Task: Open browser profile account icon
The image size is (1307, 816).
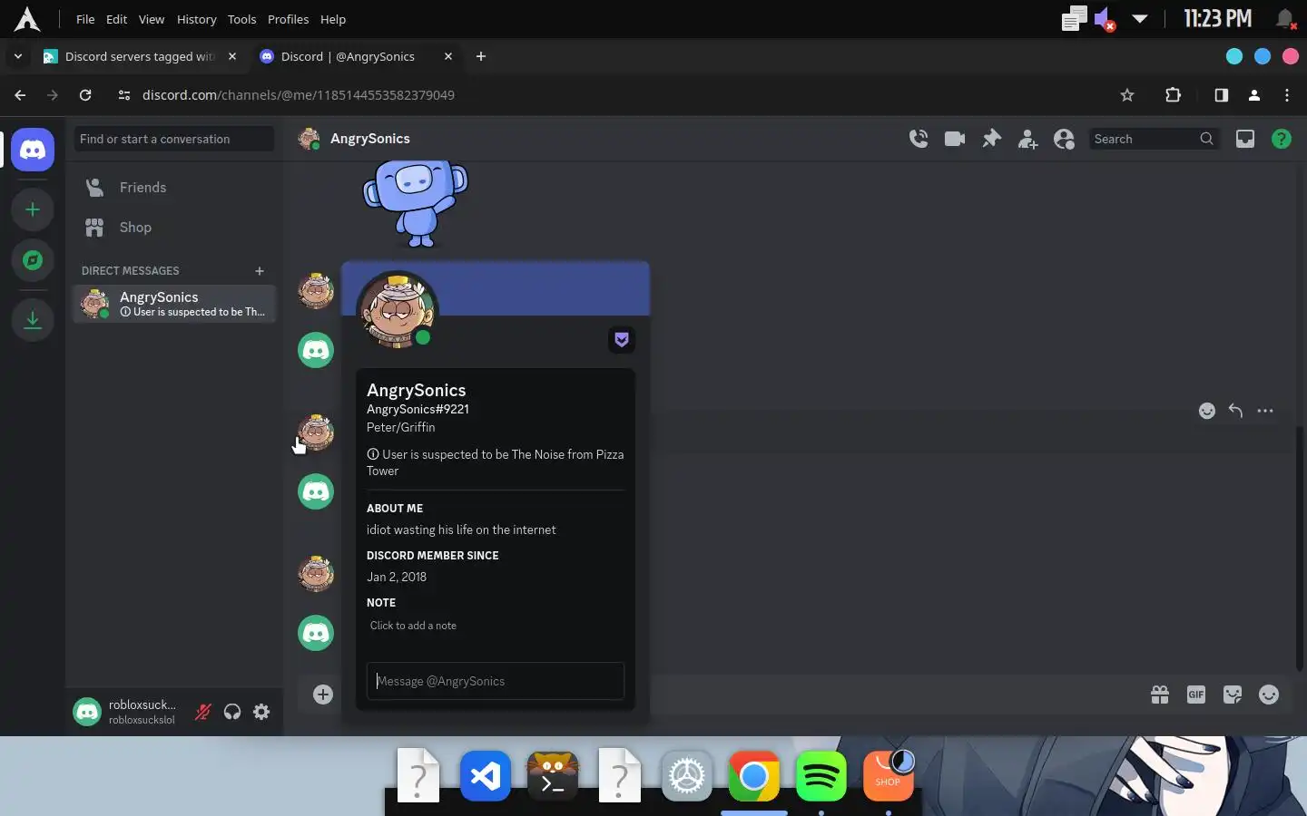Action: tap(1254, 95)
